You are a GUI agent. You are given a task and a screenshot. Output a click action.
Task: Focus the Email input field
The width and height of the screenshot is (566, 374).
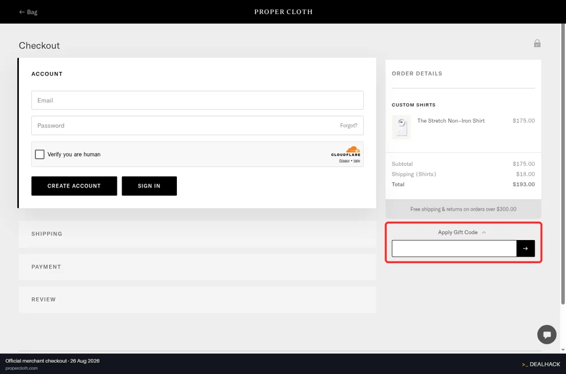pyautogui.click(x=198, y=100)
